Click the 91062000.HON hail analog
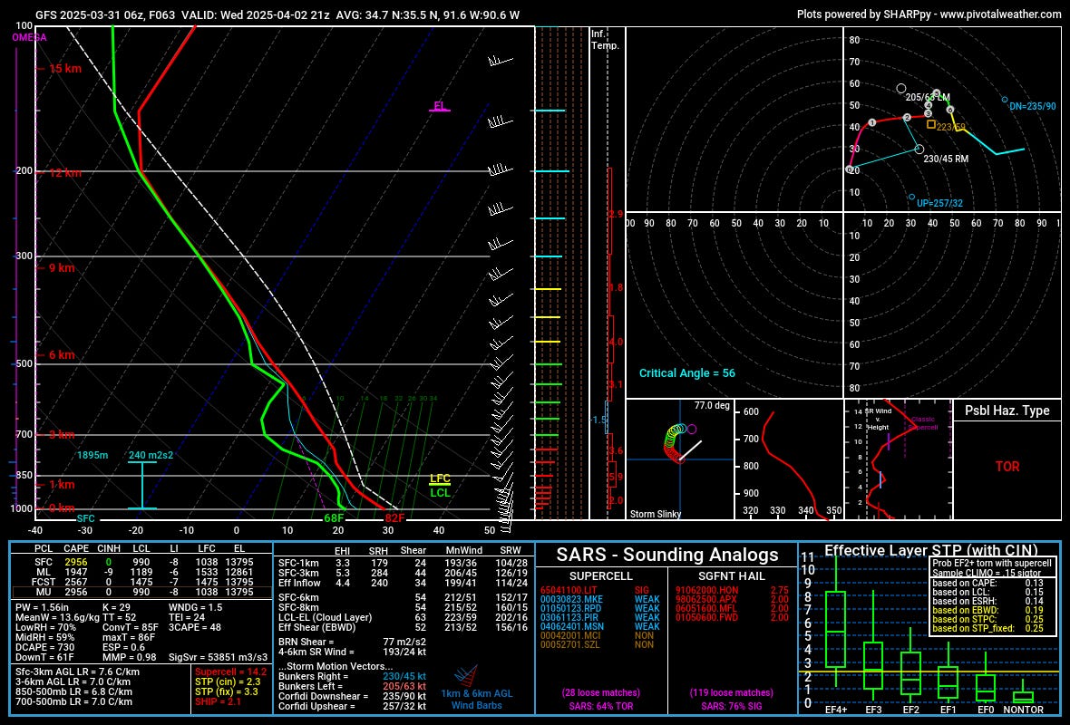The image size is (1070, 725). pyautogui.click(x=707, y=591)
